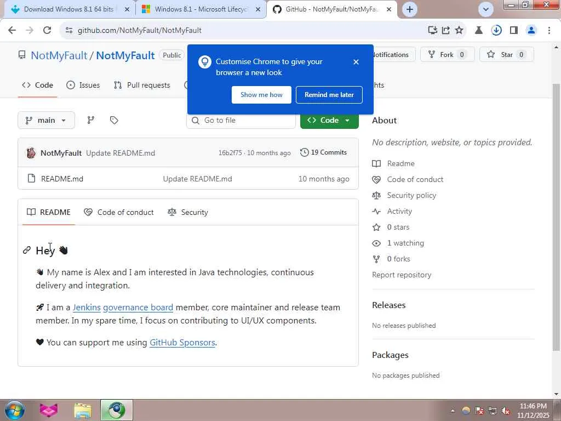The width and height of the screenshot is (561, 421).
Task: Open the README.md file
Action: tap(62, 179)
